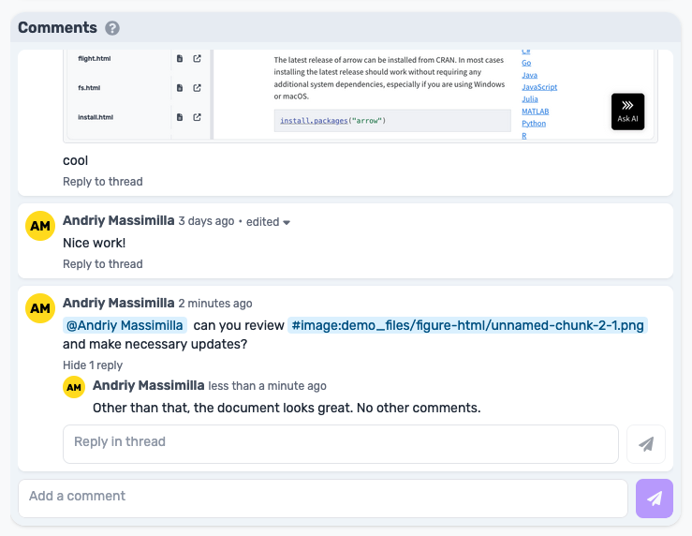Open flight.html in new window icon
The image size is (692, 536).
[x=197, y=58]
